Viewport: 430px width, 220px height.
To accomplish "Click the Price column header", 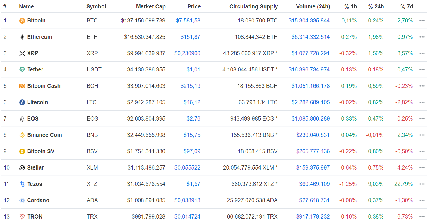I will pos(194,6).
